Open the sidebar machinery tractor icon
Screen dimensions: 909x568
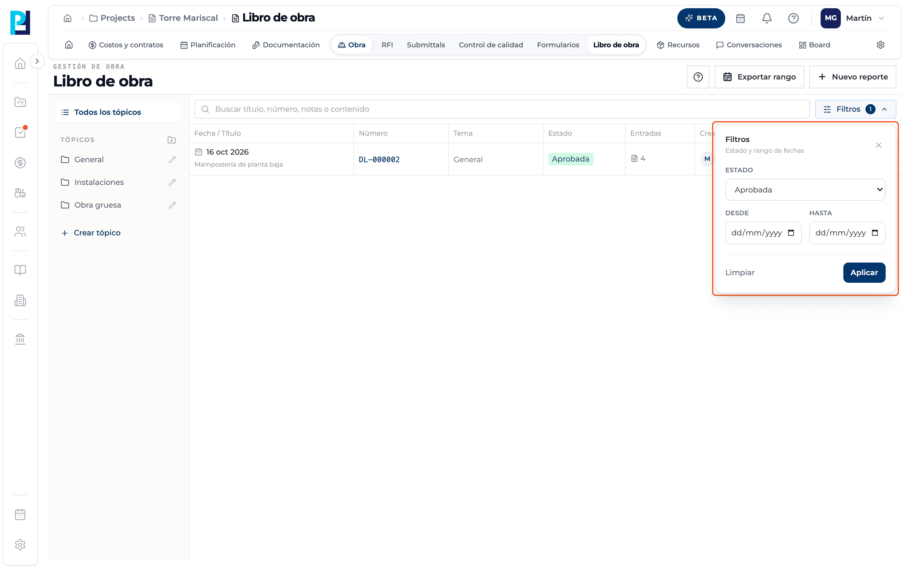[x=20, y=193]
